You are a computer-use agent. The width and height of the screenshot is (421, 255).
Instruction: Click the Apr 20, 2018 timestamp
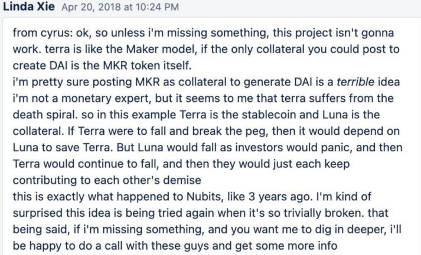[120, 7]
